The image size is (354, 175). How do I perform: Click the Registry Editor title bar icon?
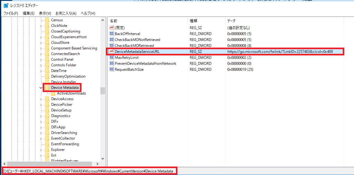coord(6,6)
